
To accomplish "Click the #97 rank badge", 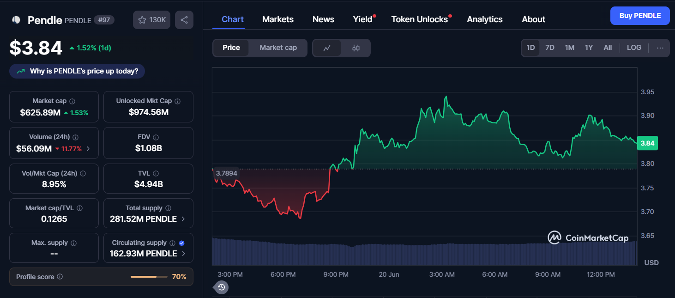I will (x=104, y=20).
